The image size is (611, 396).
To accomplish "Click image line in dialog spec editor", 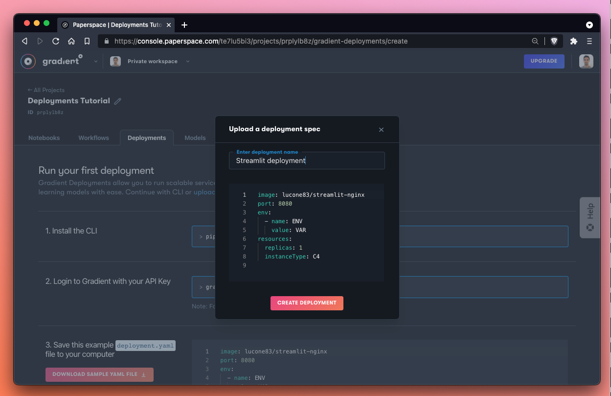I will (x=311, y=195).
